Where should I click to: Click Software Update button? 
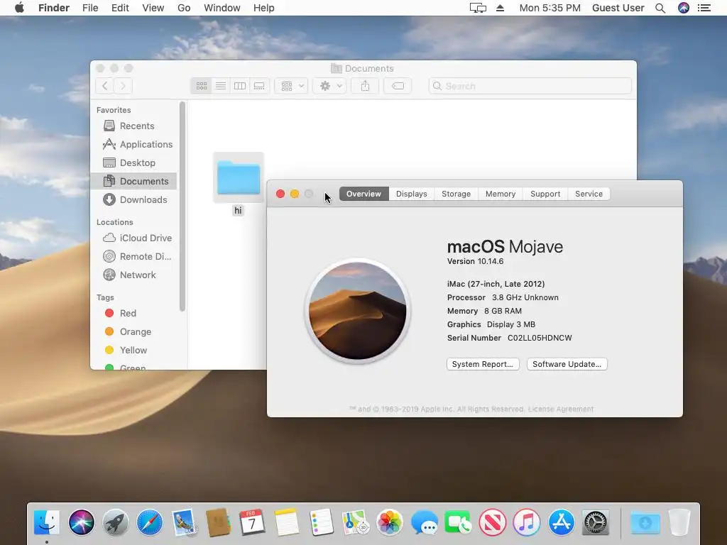tap(567, 364)
